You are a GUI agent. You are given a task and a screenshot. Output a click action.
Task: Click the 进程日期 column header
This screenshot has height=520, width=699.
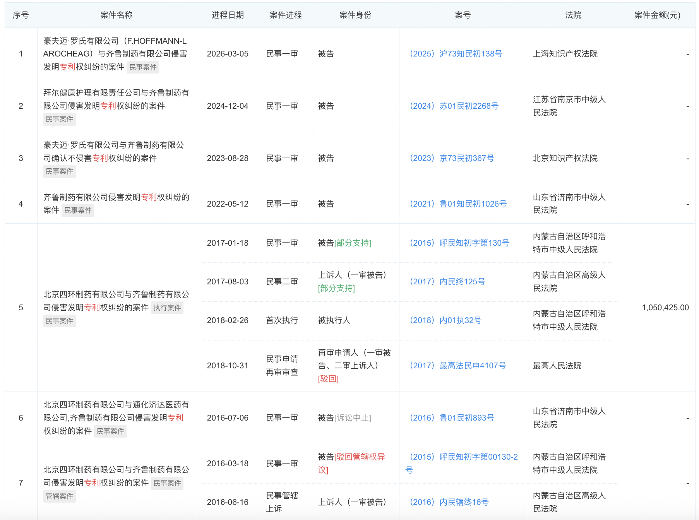pos(228,15)
